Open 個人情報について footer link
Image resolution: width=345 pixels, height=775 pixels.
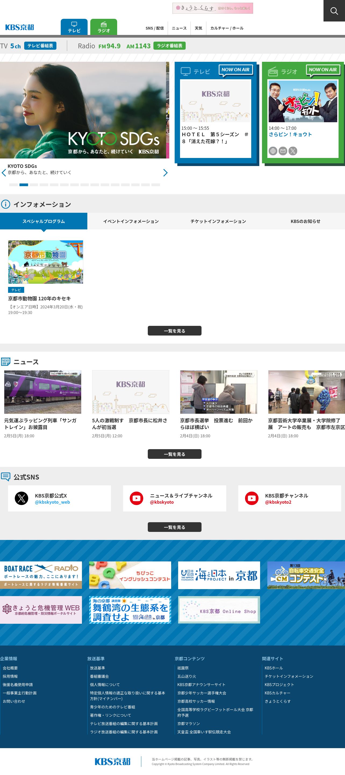coord(105,685)
